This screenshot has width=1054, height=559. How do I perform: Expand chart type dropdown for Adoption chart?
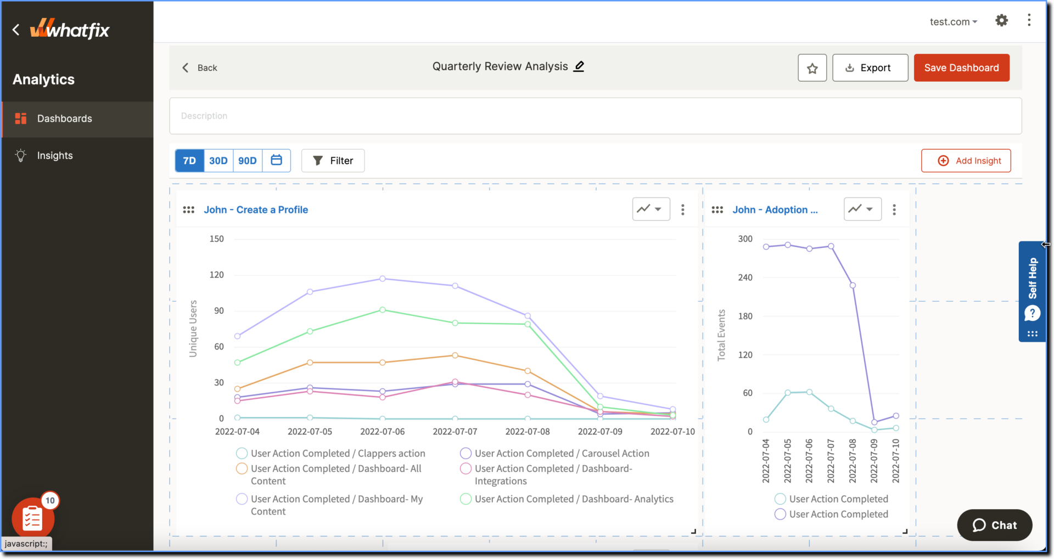(x=862, y=209)
